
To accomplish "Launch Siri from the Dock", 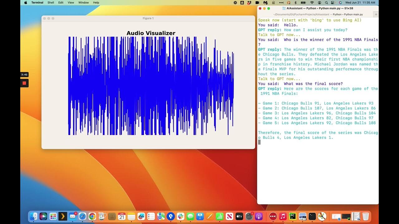I will [x=43, y=216].
